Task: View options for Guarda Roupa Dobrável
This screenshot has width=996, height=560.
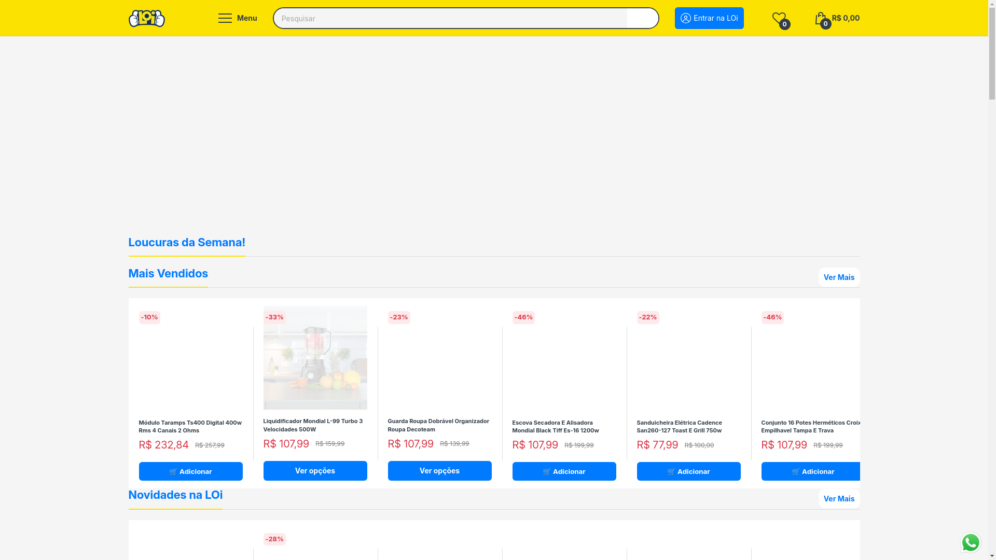Action: [439, 471]
